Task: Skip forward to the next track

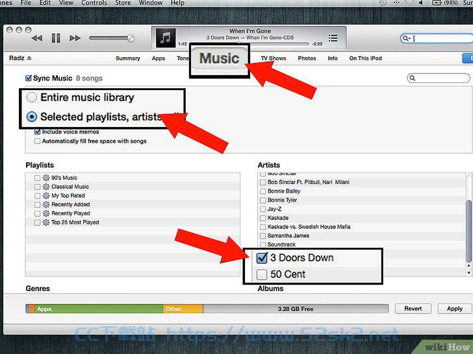Action: coord(75,38)
